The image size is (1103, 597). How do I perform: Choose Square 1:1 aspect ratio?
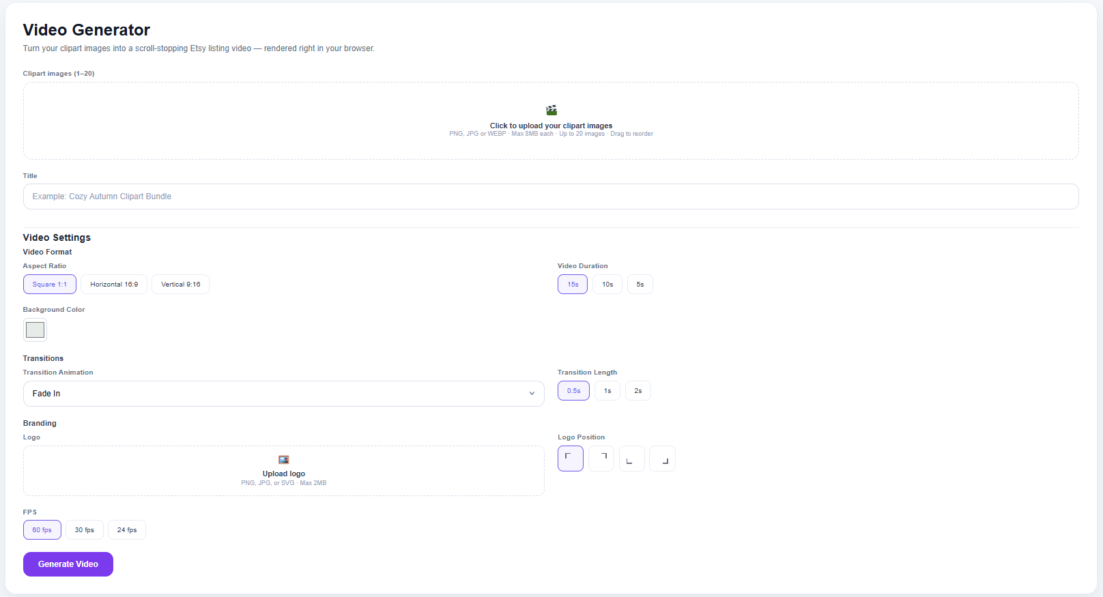(x=50, y=285)
